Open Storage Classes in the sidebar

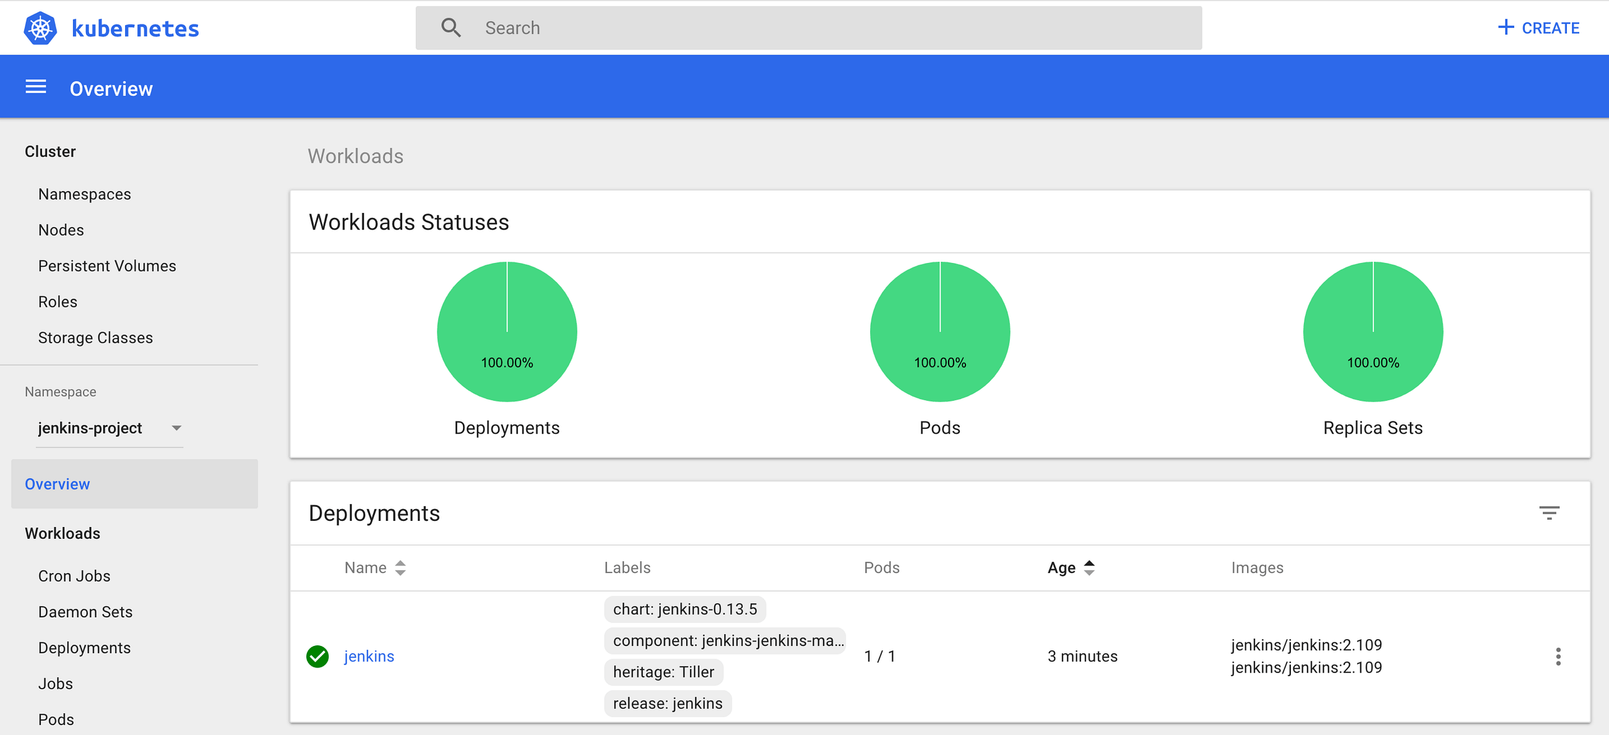coord(95,338)
